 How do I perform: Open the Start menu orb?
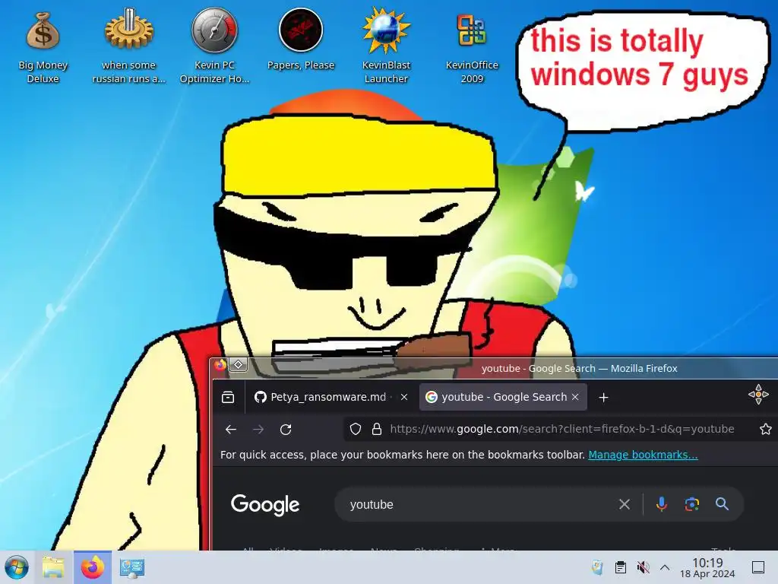click(x=17, y=567)
